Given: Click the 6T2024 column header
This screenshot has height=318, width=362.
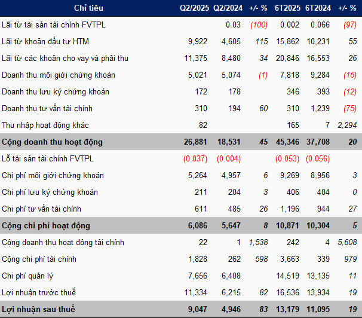Looking at the screenshot, I should (318, 8).
